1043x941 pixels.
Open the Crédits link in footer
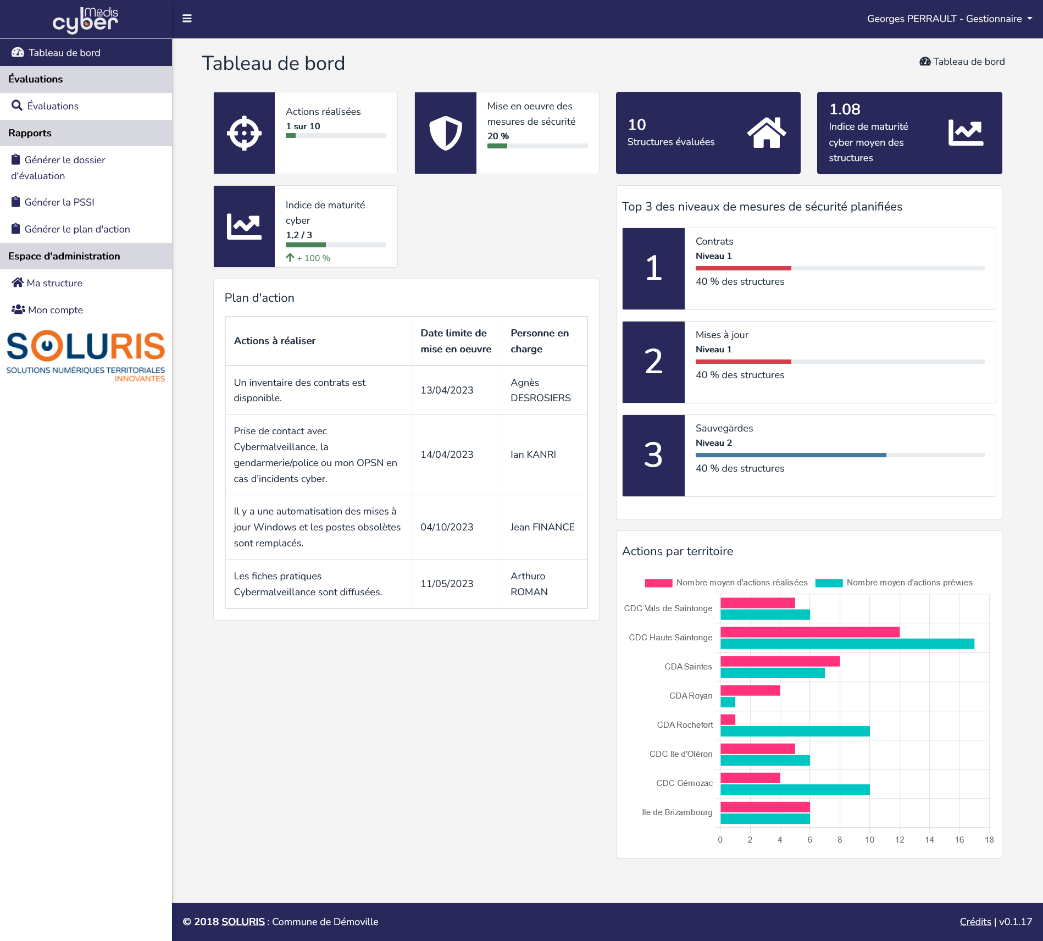point(975,922)
